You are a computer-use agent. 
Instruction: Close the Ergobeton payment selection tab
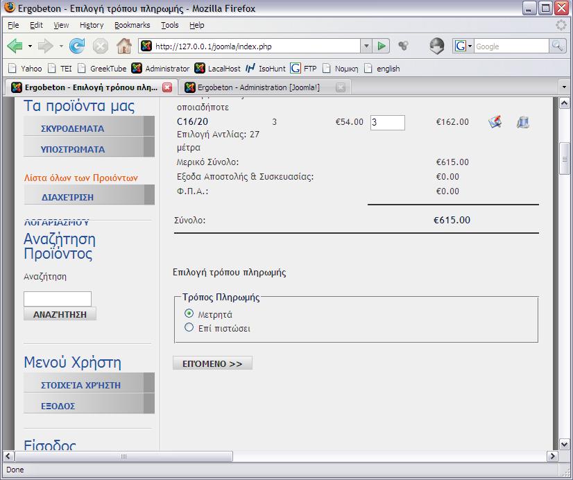[x=167, y=87]
